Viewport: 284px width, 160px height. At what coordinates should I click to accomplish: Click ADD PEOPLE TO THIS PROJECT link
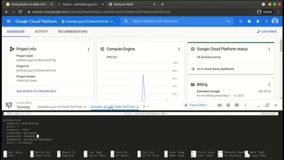(x=36, y=91)
